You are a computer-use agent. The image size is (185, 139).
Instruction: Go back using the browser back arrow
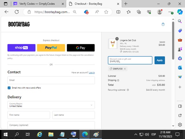[6, 12]
